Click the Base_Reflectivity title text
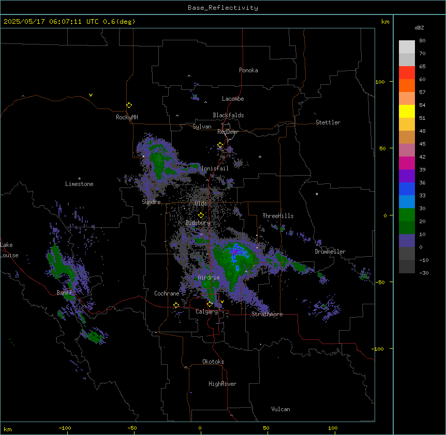446x435 pixels. (222, 8)
